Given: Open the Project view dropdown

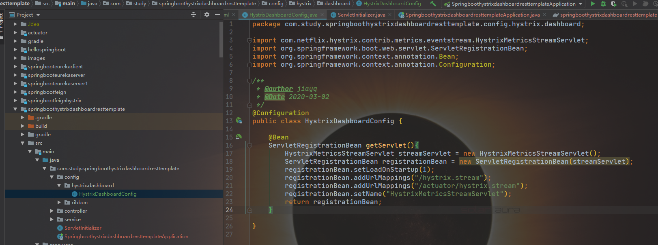Looking at the screenshot, I should click(x=38, y=15).
